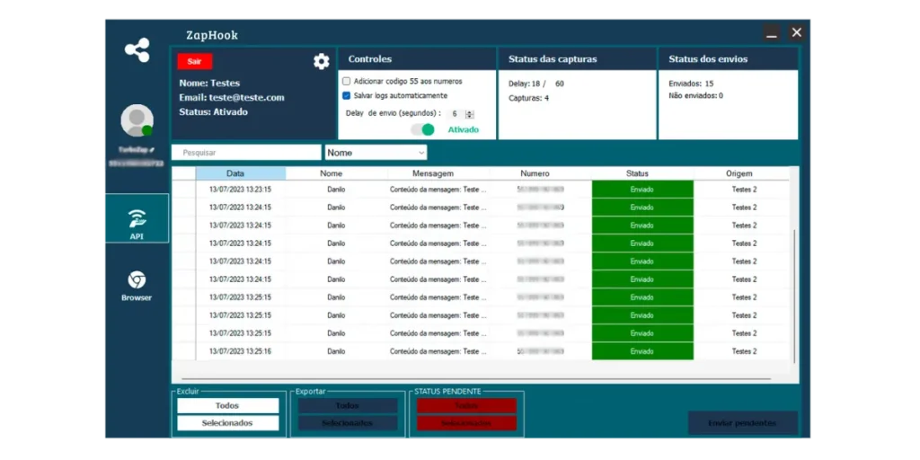
Task: Click the Enviado status in the 13:25:16 row
Action: point(642,351)
